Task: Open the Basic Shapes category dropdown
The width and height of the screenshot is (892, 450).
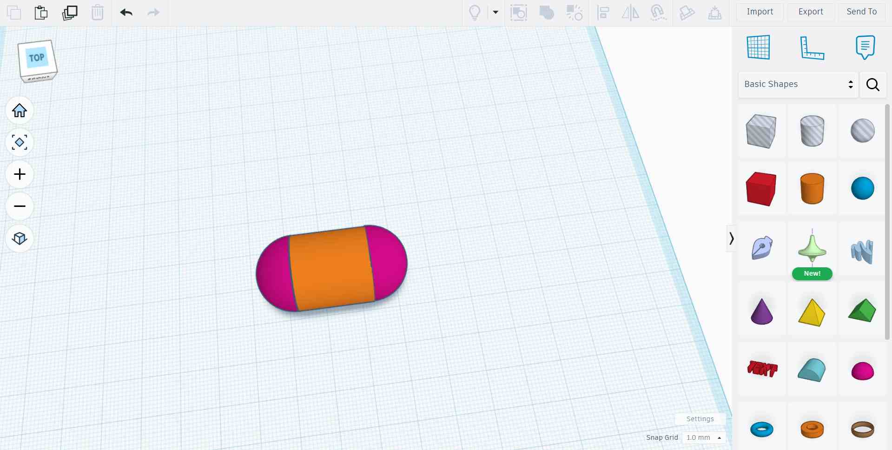Action: coord(798,84)
